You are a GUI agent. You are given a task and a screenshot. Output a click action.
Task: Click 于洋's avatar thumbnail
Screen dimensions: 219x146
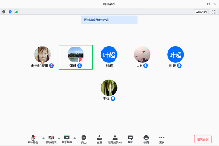tap(109, 87)
